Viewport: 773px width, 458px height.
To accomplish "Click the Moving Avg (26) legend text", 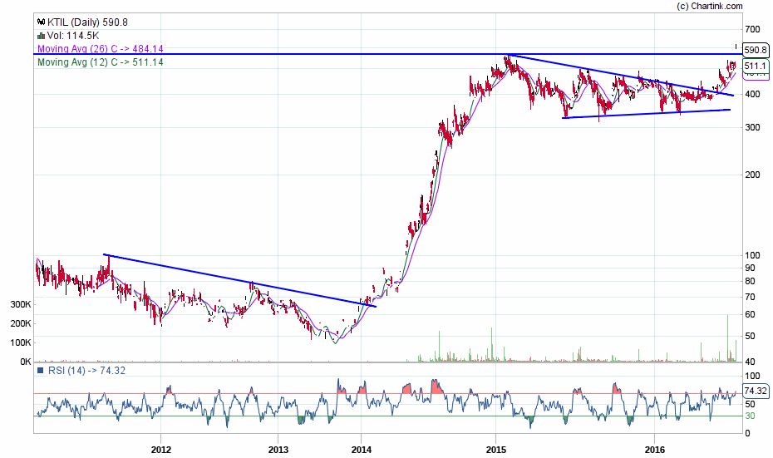I will (x=100, y=49).
